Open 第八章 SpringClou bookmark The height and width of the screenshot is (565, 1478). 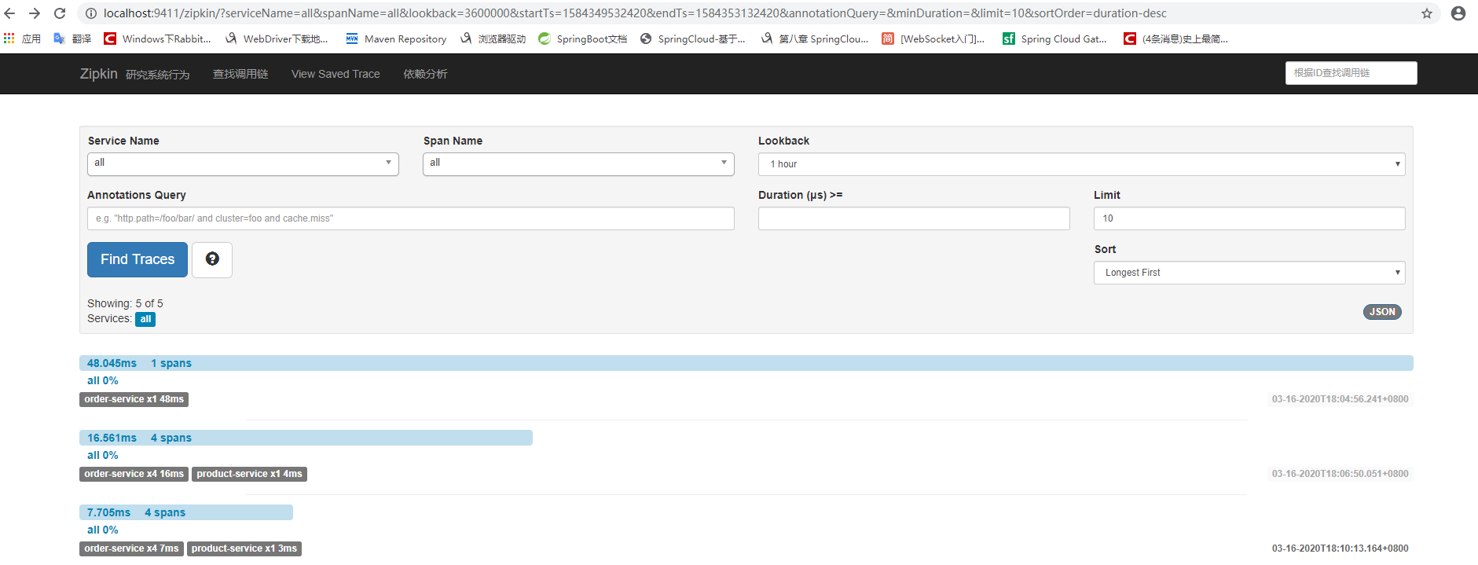coord(815,39)
